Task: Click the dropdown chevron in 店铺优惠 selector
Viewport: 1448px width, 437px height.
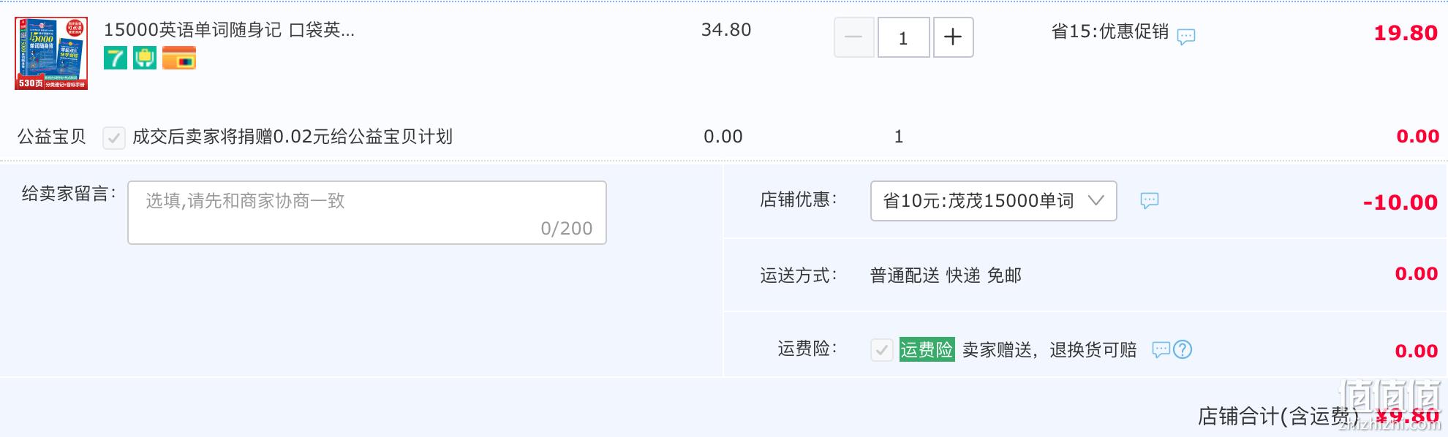Action: 1096,200
